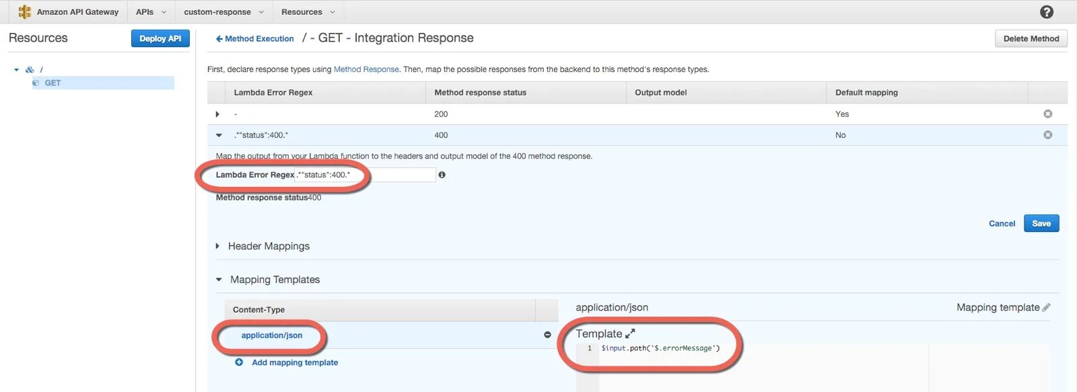
Task: Open the custom-response dropdown menu
Action: [223, 12]
